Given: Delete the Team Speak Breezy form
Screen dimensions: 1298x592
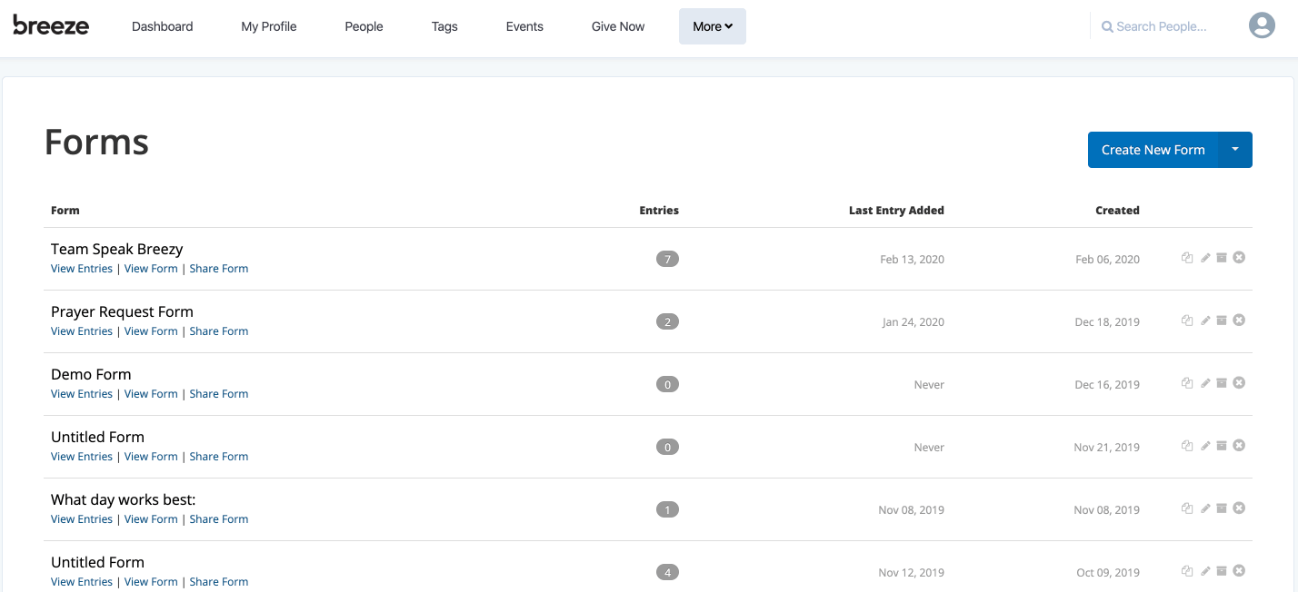Looking at the screenshot, I should pos(1239,257).
